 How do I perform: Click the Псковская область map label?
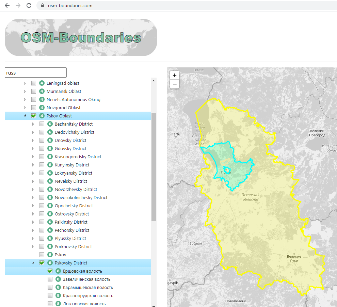click(x=251, y=197)
